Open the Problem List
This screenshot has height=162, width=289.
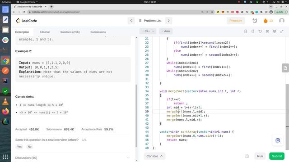(150, 21)
